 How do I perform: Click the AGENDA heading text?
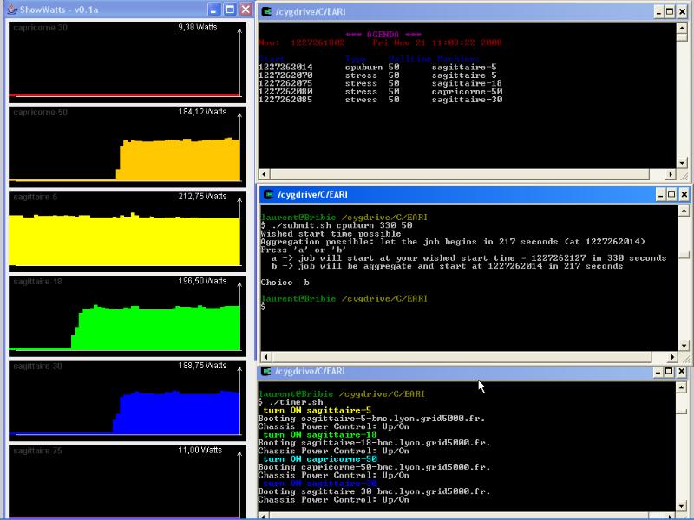383,35
